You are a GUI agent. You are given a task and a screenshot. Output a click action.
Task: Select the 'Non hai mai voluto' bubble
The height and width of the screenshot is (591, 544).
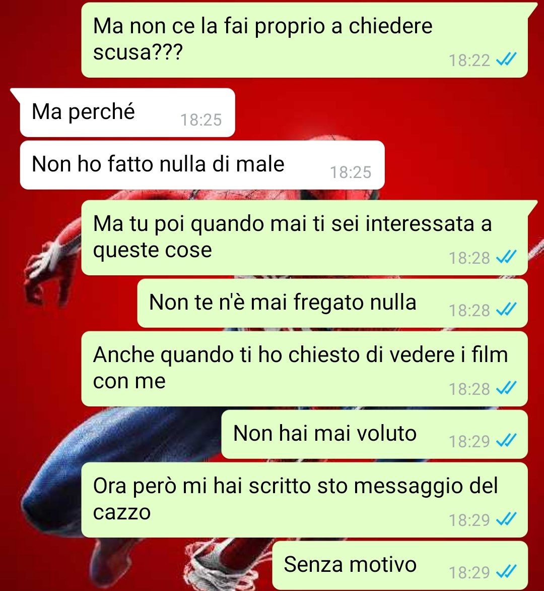tap(375, 434)
